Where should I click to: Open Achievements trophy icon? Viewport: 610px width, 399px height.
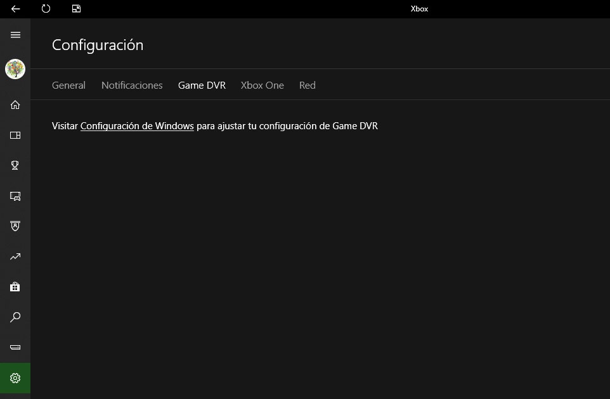coord(15,165)
